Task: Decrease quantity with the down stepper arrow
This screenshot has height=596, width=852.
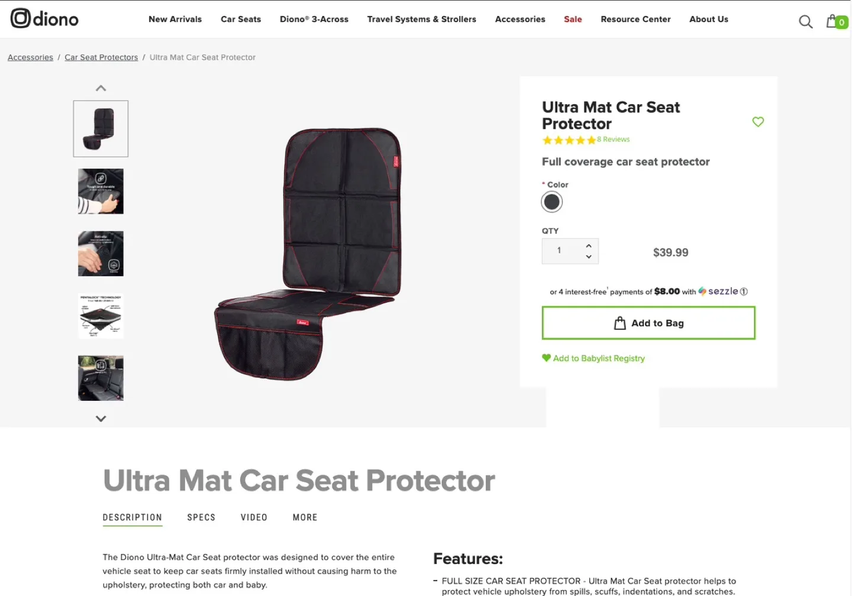Action: point(588,256)
